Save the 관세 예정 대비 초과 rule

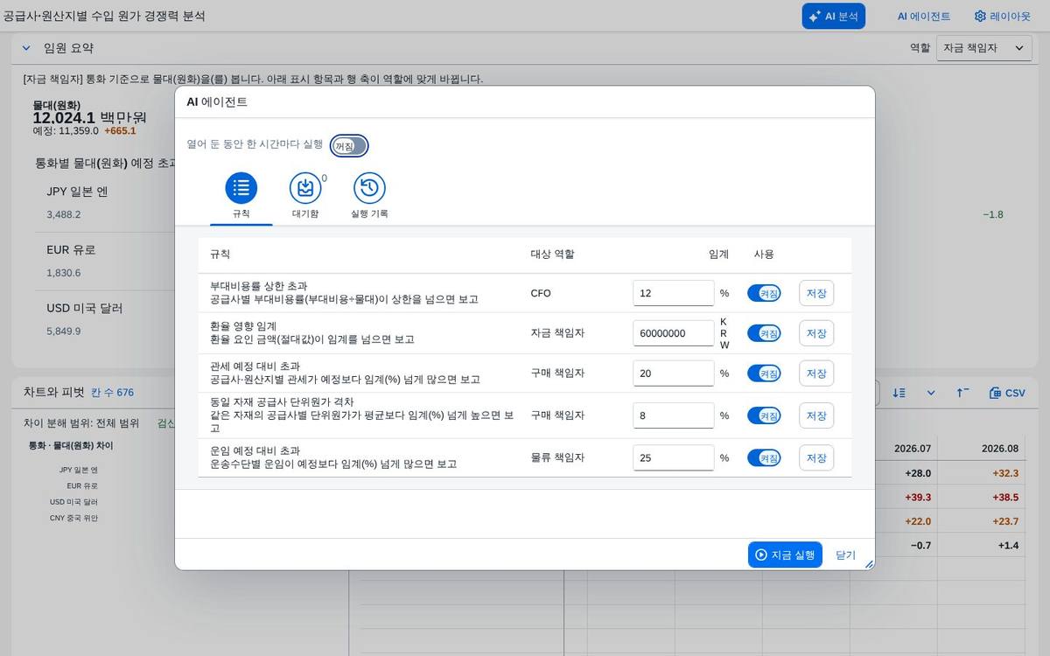pos(816,373)
